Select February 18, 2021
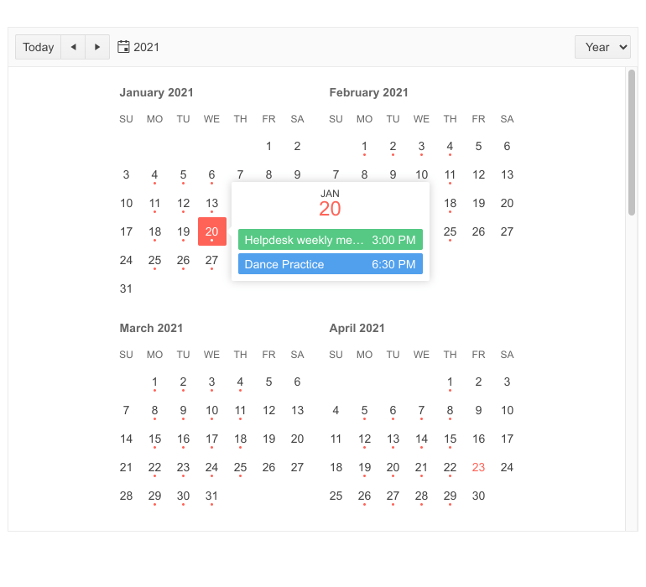 coord(450,203)
